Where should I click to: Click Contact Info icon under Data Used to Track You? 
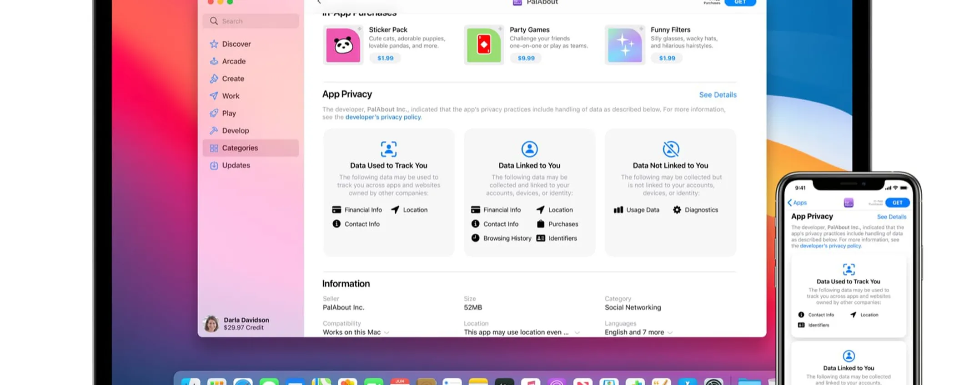(336, 224)
